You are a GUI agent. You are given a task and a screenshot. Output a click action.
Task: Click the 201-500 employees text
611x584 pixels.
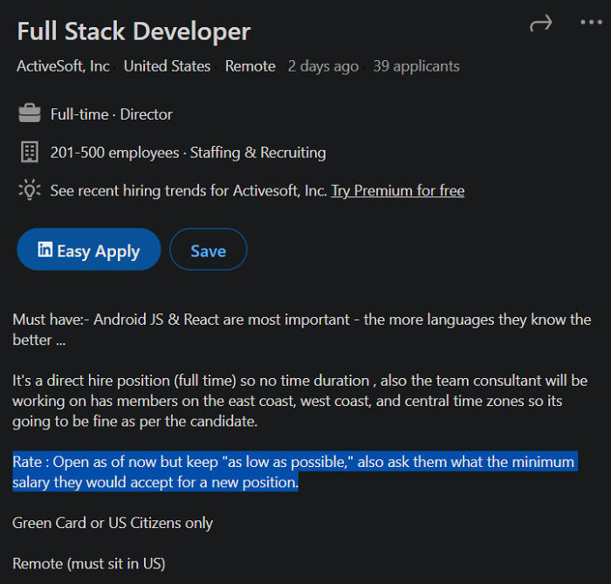pyautogui.click(x=114, y=153)
